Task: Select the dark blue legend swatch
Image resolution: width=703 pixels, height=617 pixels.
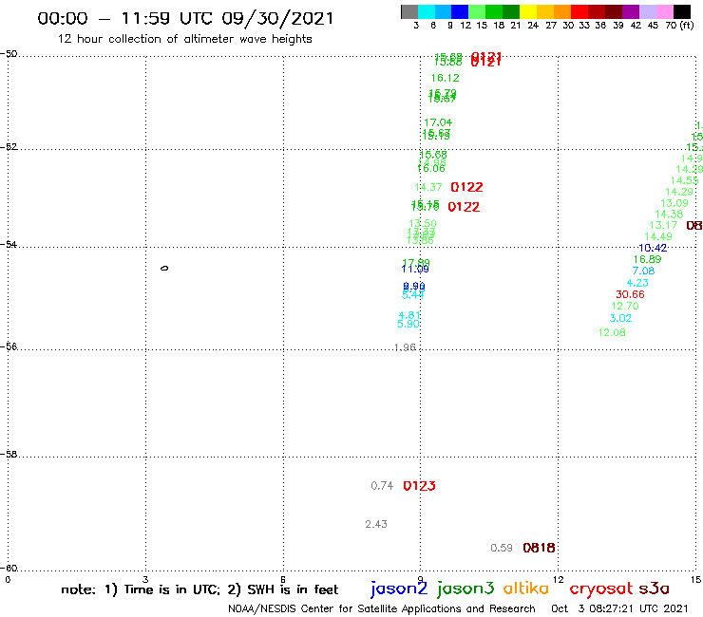Action: click(460, 11)
